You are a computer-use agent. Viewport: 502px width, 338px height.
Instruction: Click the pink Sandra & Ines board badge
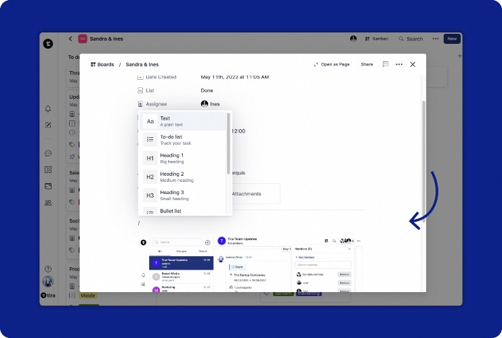point(83,39)
